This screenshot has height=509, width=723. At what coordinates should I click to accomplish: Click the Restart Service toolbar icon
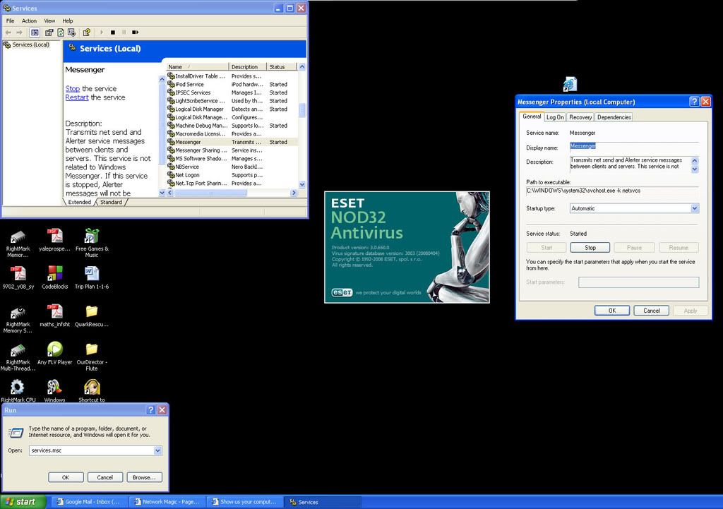click(135, 32)
